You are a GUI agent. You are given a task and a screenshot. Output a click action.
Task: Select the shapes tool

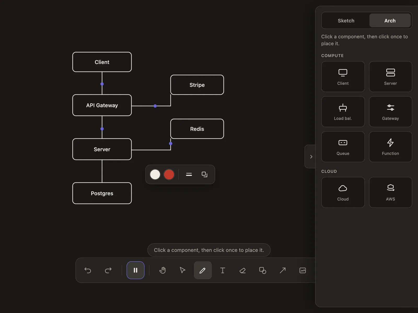[263, 270]
